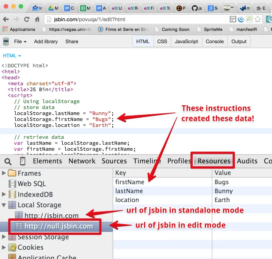The width and height of the screenshot is (272, 259).
Task: Open the Sources DevTools tab
Action: pos(114,161)
